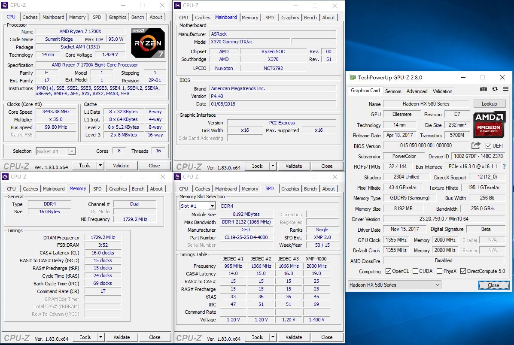Switch to Advanced tab in GPU-Z
Viewport: 514px width, 345px height.
[417, 91]
